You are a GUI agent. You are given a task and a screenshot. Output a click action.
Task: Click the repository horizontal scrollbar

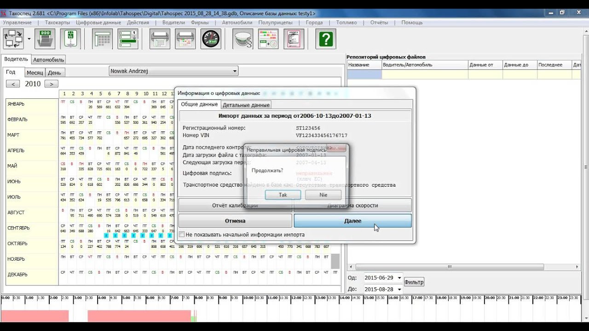coord(450,267)
